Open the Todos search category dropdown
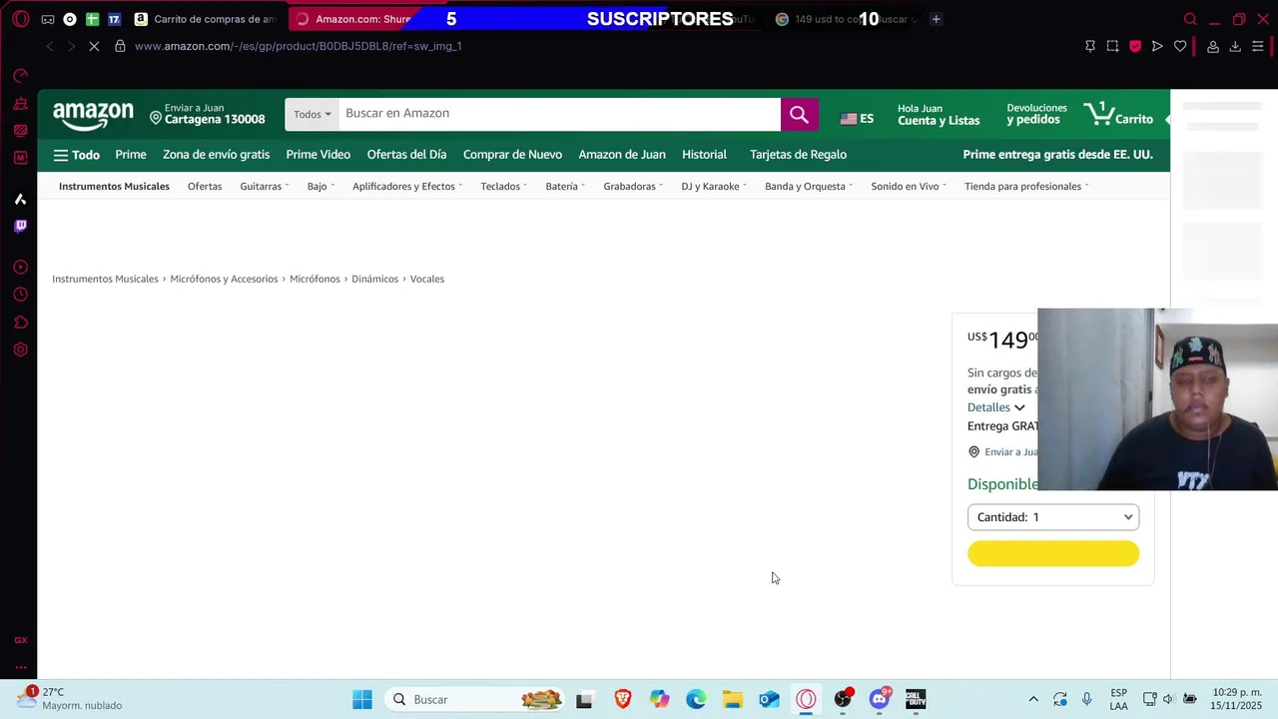Image resolution: width=1278 pixels, height=719 pixels. 312,114
